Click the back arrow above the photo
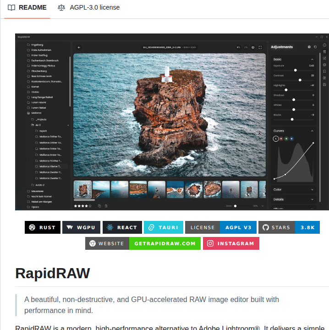The image size is (329, 330). 79,47
